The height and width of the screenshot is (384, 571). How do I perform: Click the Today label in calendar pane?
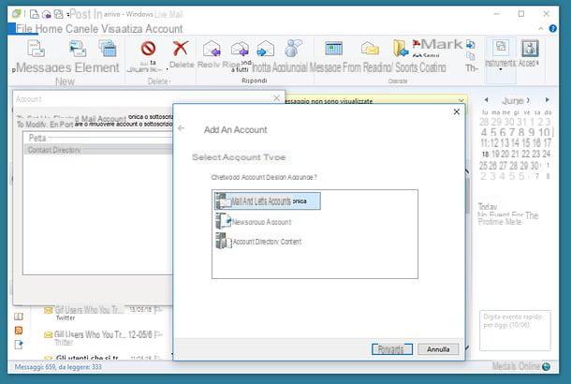point(488,207)
